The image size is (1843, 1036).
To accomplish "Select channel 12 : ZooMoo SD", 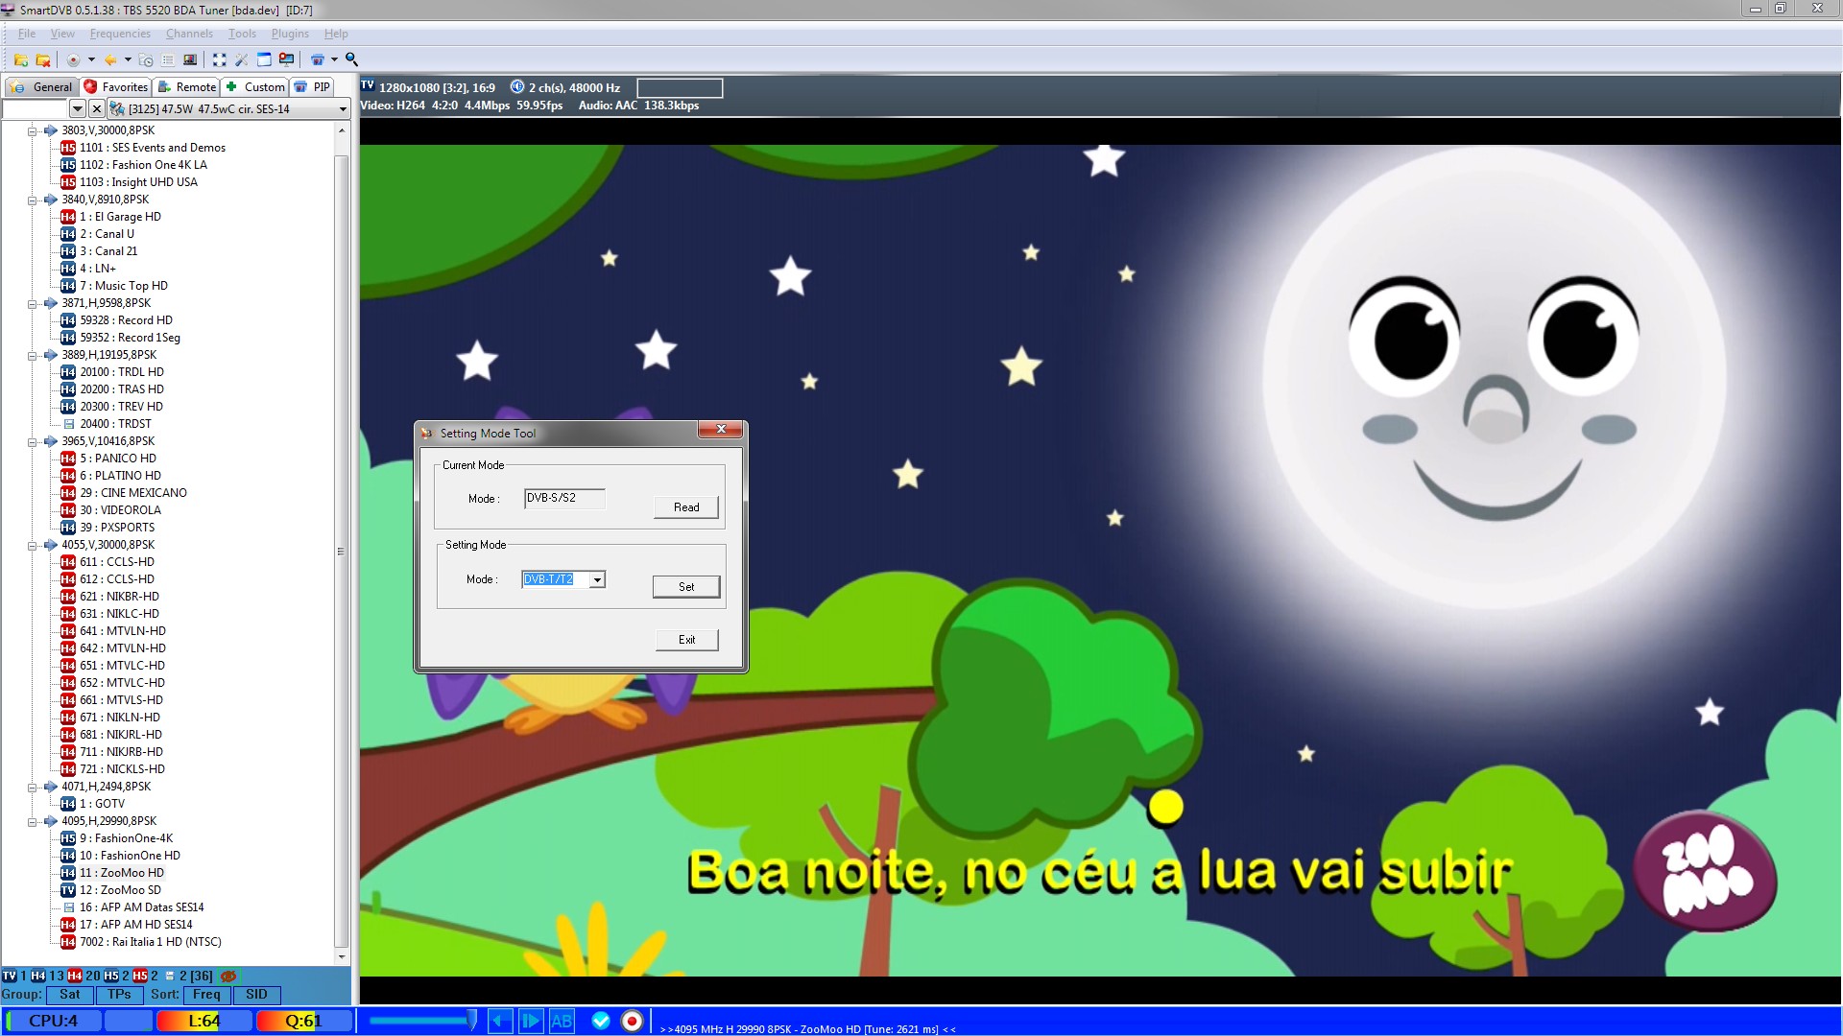I will pyautogui.click(x=121, y=890).
